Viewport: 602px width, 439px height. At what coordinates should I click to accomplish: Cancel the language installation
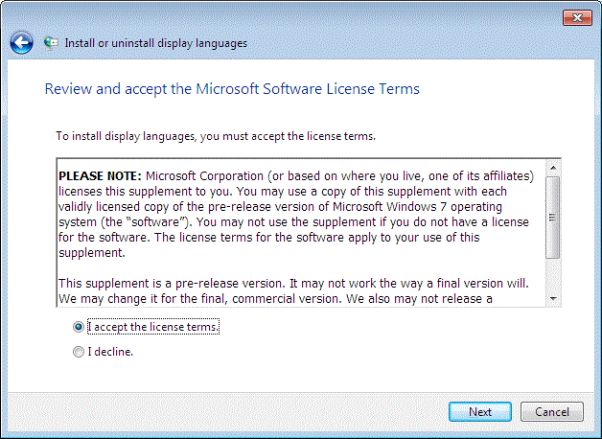point(552,412)
